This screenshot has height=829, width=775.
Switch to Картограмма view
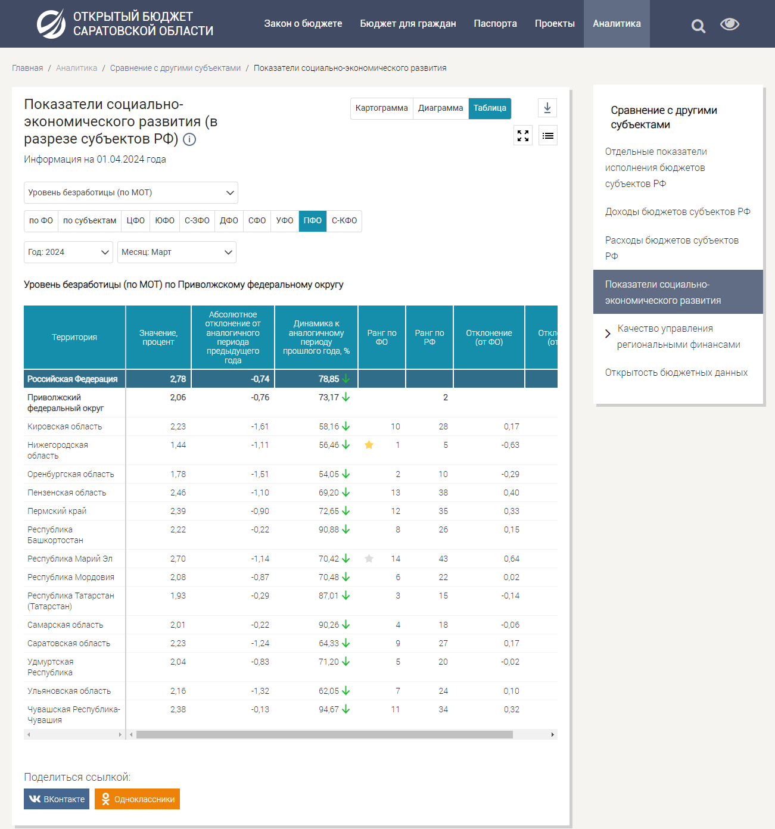(x=381, y=108)
